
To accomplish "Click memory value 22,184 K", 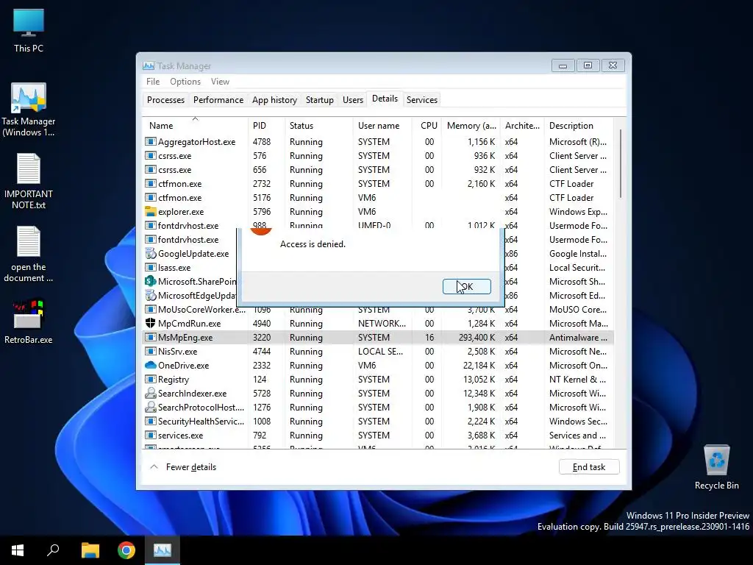I will coord(479,365).
